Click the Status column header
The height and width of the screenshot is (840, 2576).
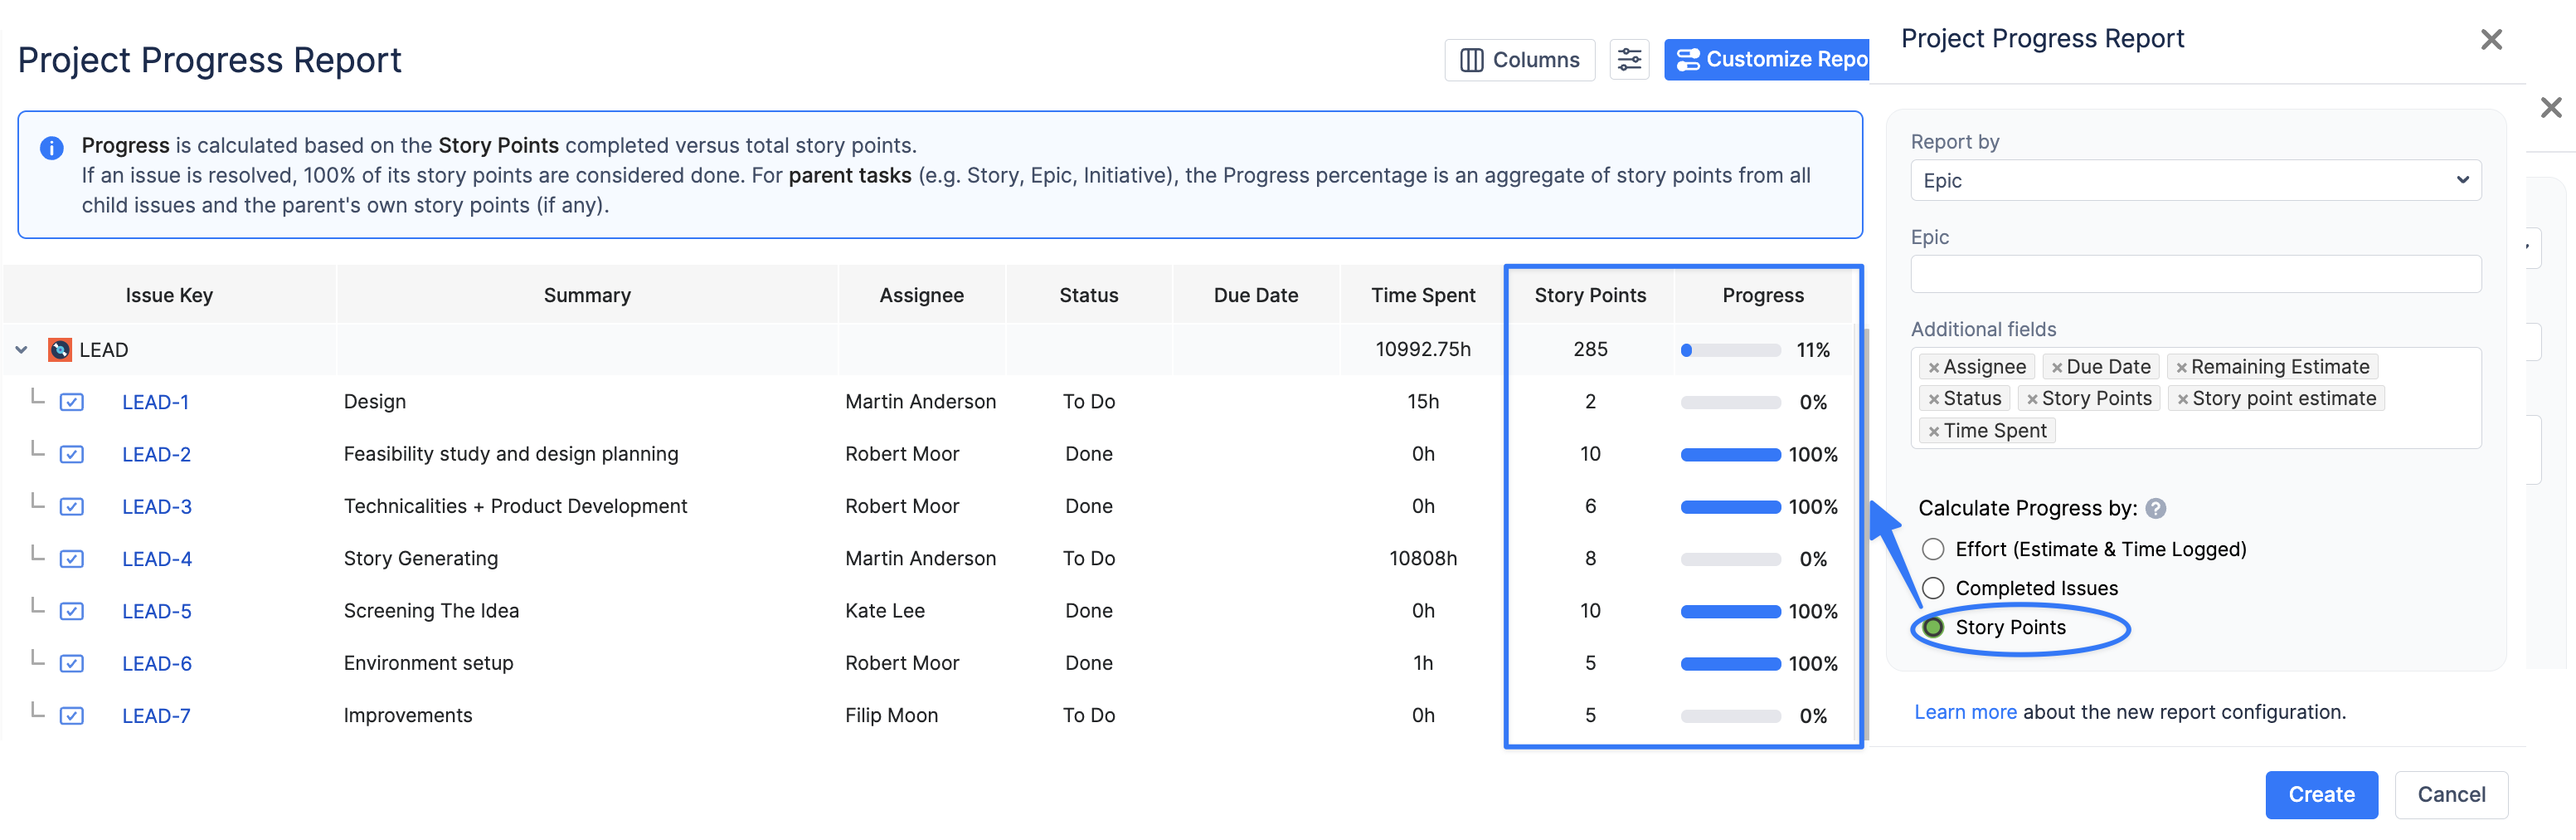[x=1088, y=295]
